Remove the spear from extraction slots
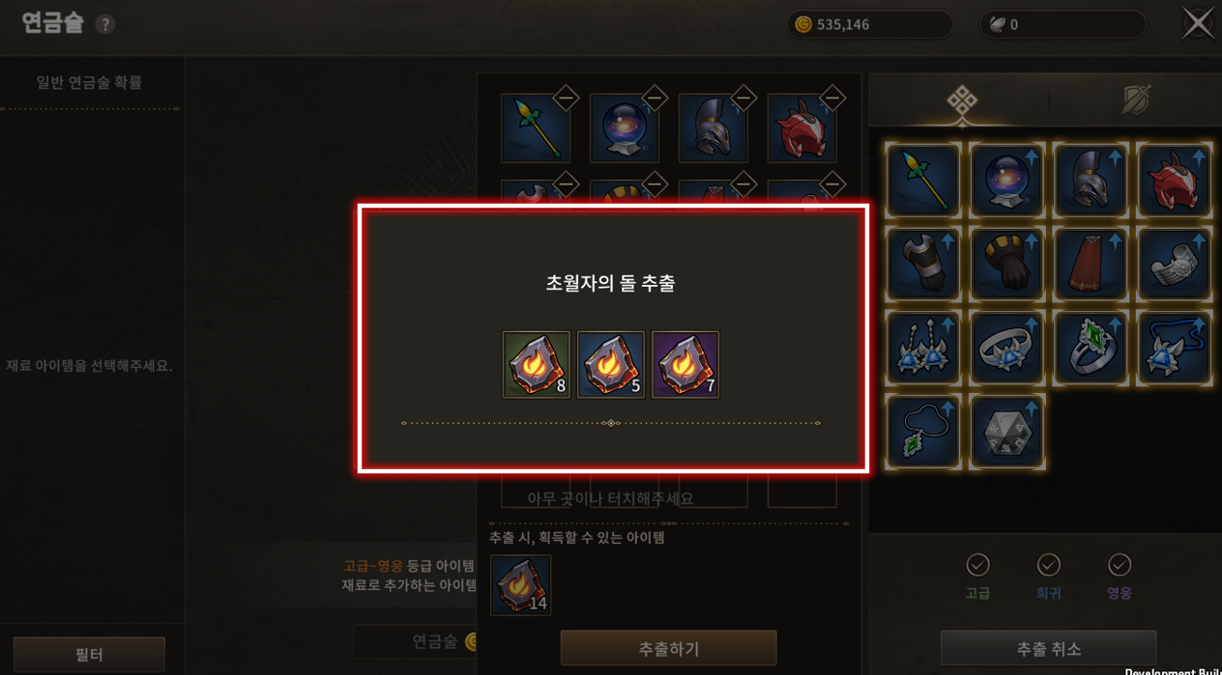Screen dimensions: 1222x675 click(x=566, y=98)
